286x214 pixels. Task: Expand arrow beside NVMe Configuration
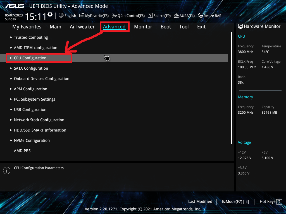(x=11, y=140)
